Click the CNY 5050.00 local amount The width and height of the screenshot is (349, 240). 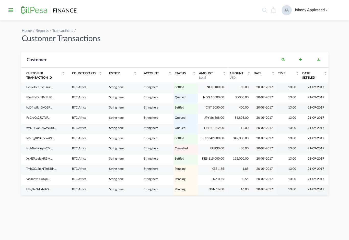[x=215, y=107]
